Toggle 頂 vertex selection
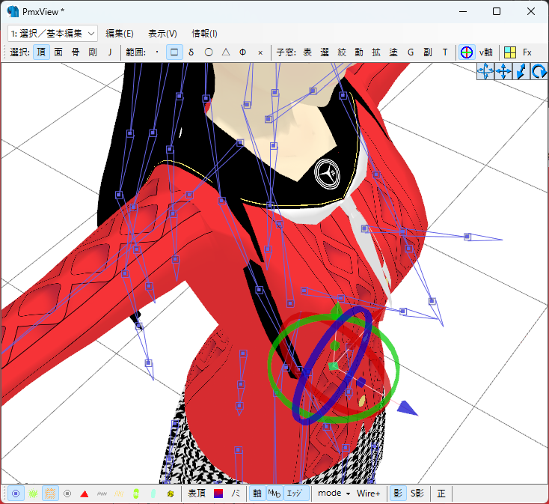 [x=41, y=52]
